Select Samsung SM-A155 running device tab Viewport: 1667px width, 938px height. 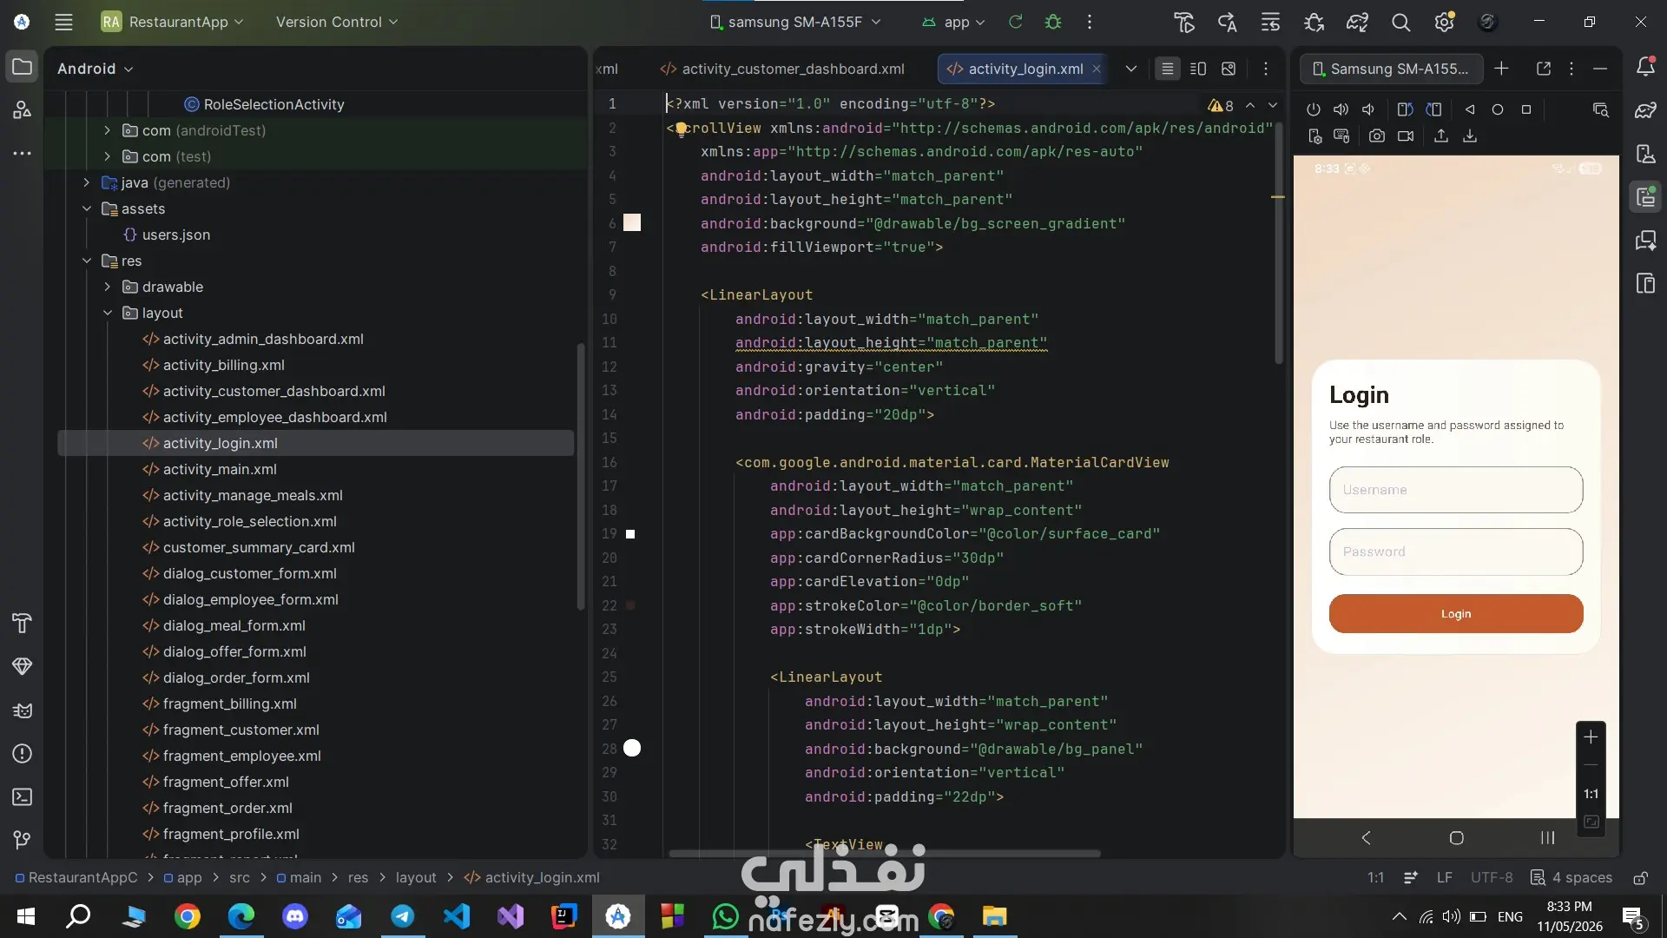click(1391, 69)
